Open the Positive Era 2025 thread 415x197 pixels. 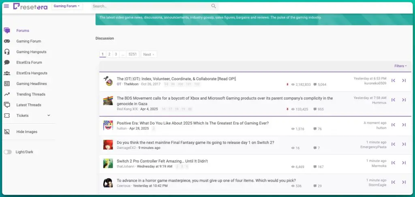(x=193, y=123)
